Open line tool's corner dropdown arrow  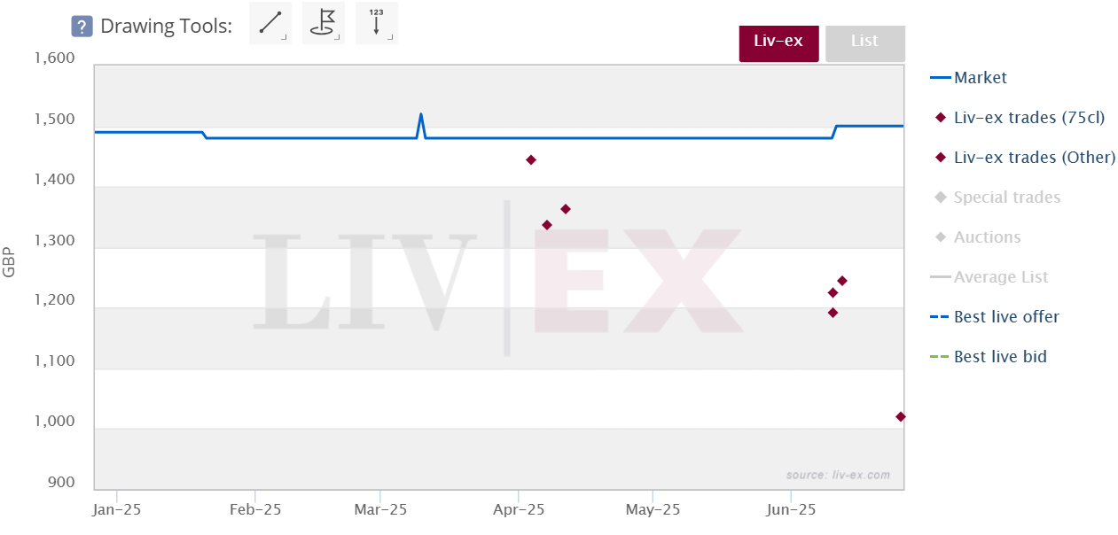coord(283,37)
